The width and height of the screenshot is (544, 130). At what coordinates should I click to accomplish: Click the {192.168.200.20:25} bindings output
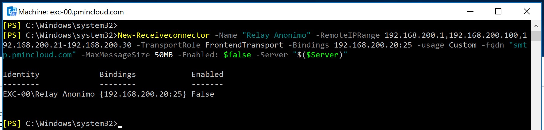click(x=143, y=94)
